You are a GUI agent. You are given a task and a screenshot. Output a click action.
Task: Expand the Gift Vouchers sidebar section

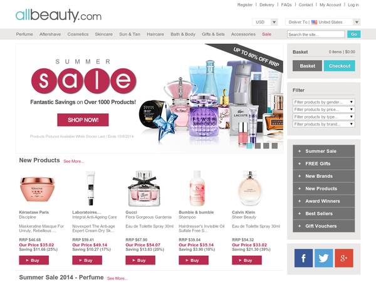pos(324,226)
